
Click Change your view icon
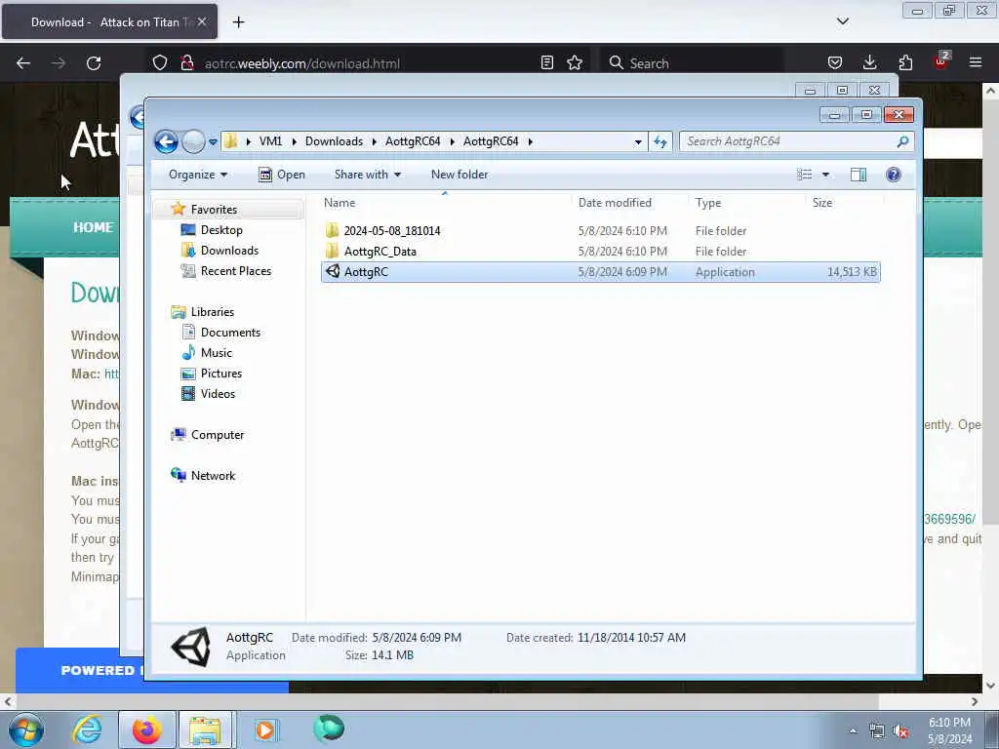(805, 175)
